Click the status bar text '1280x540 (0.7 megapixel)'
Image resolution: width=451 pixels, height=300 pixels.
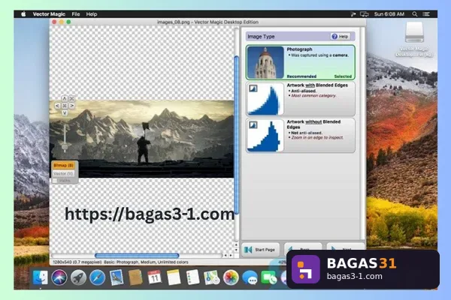(x=77, y=262)
